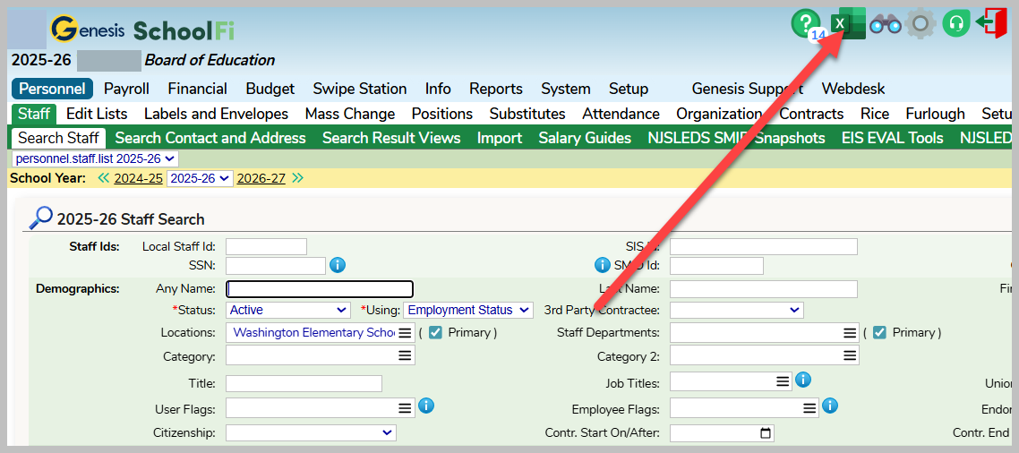Click the SIS Id input field
Viewport: 1019px width, 453px height.
(x=764, y=247)
